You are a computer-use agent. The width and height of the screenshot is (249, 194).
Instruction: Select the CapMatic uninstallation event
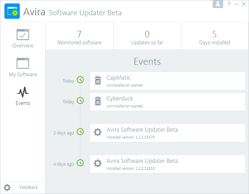click(168, 81)
